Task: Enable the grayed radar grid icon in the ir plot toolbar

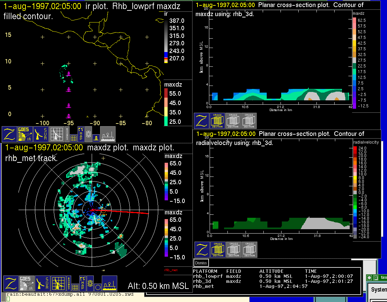Action: pos(57,134)
